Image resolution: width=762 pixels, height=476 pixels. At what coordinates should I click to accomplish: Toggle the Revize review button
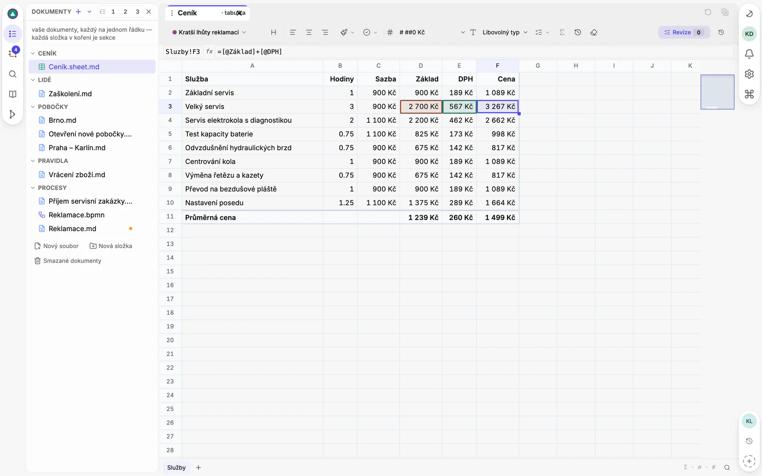(x=684, y=32)
